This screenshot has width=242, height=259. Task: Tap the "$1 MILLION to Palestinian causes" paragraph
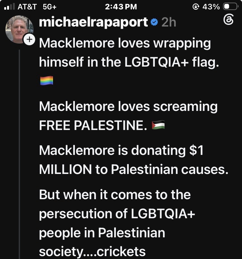pos(134,160)
